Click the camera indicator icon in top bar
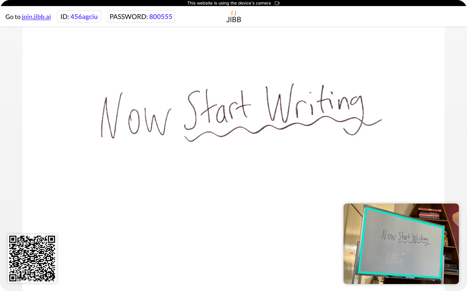The width and height of the screenshot is (467, 291). [277, 3]
